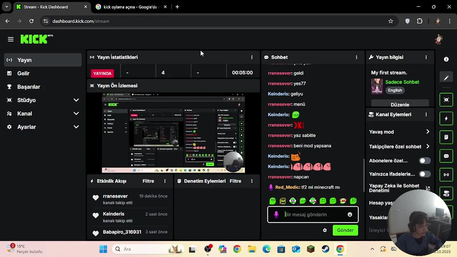Open a new browser tab
This screenshot has height=257, width=457.
[177, 7]
